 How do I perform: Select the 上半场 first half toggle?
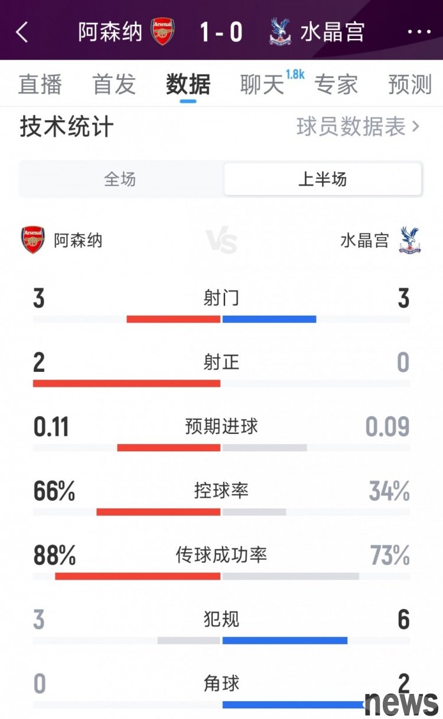[x=323, y=179]
